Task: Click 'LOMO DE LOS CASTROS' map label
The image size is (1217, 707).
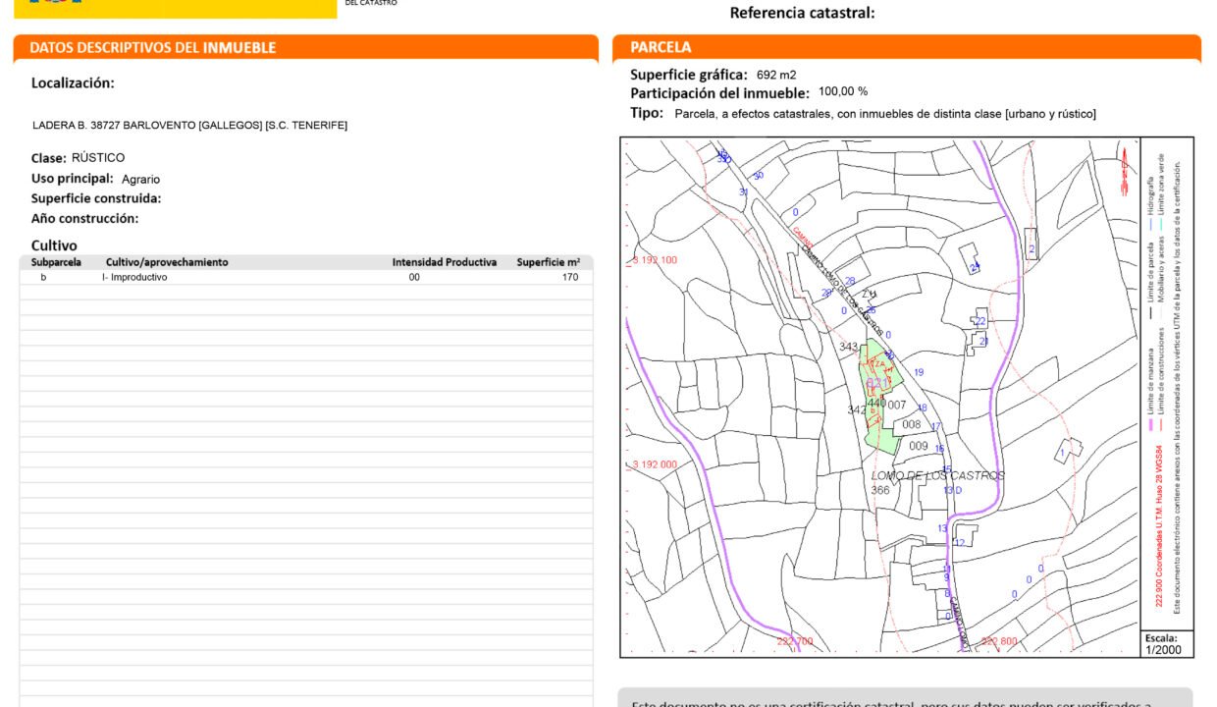Action: 938,475
